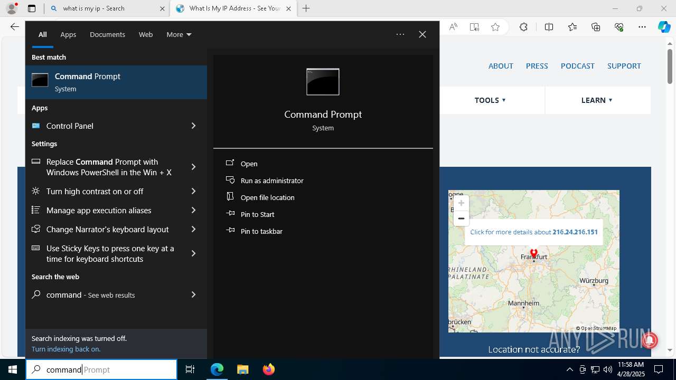Viewport: 676px width, 380px height.
Task: Open the Extensions puzzle icon
Action: click(523, 27)
